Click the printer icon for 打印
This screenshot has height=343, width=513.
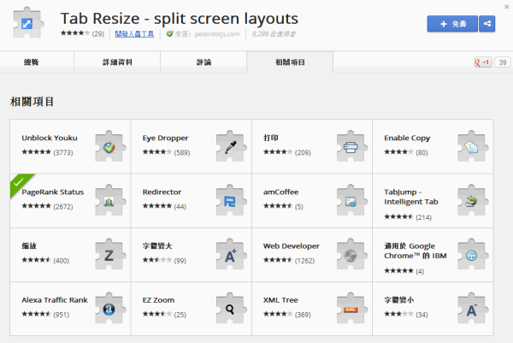click(351, 147)
